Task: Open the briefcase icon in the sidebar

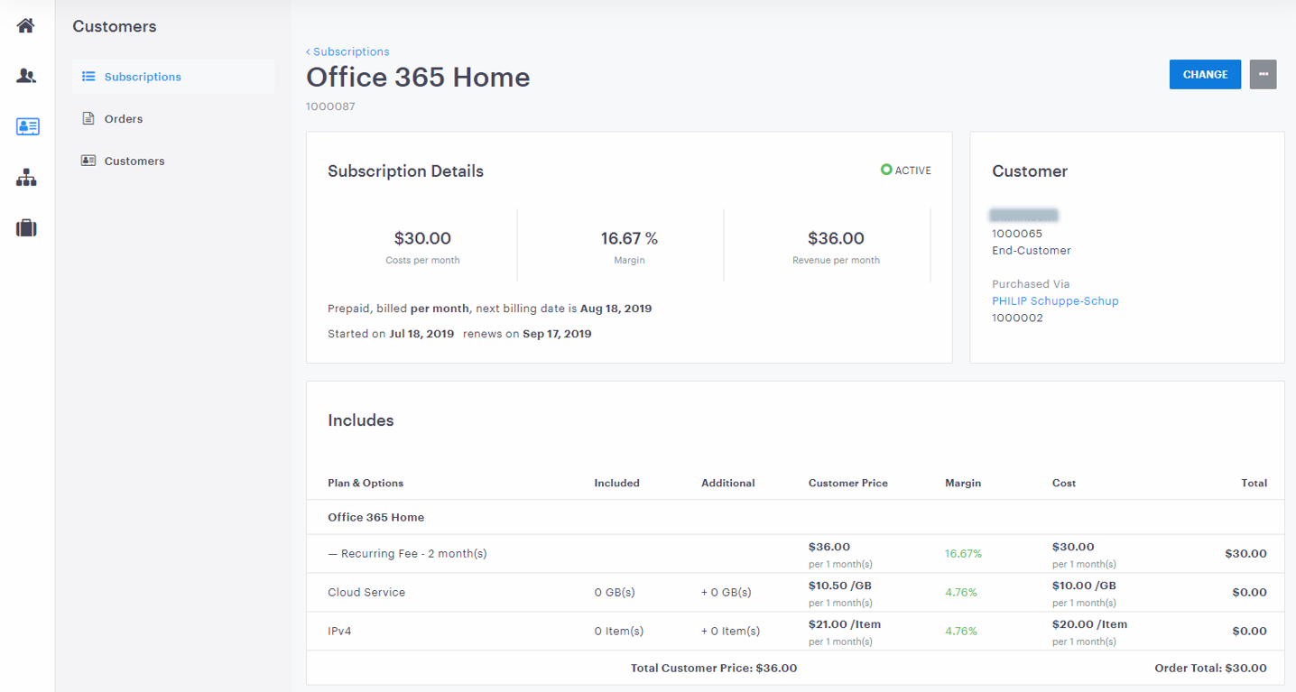Action: coord(26,228)
